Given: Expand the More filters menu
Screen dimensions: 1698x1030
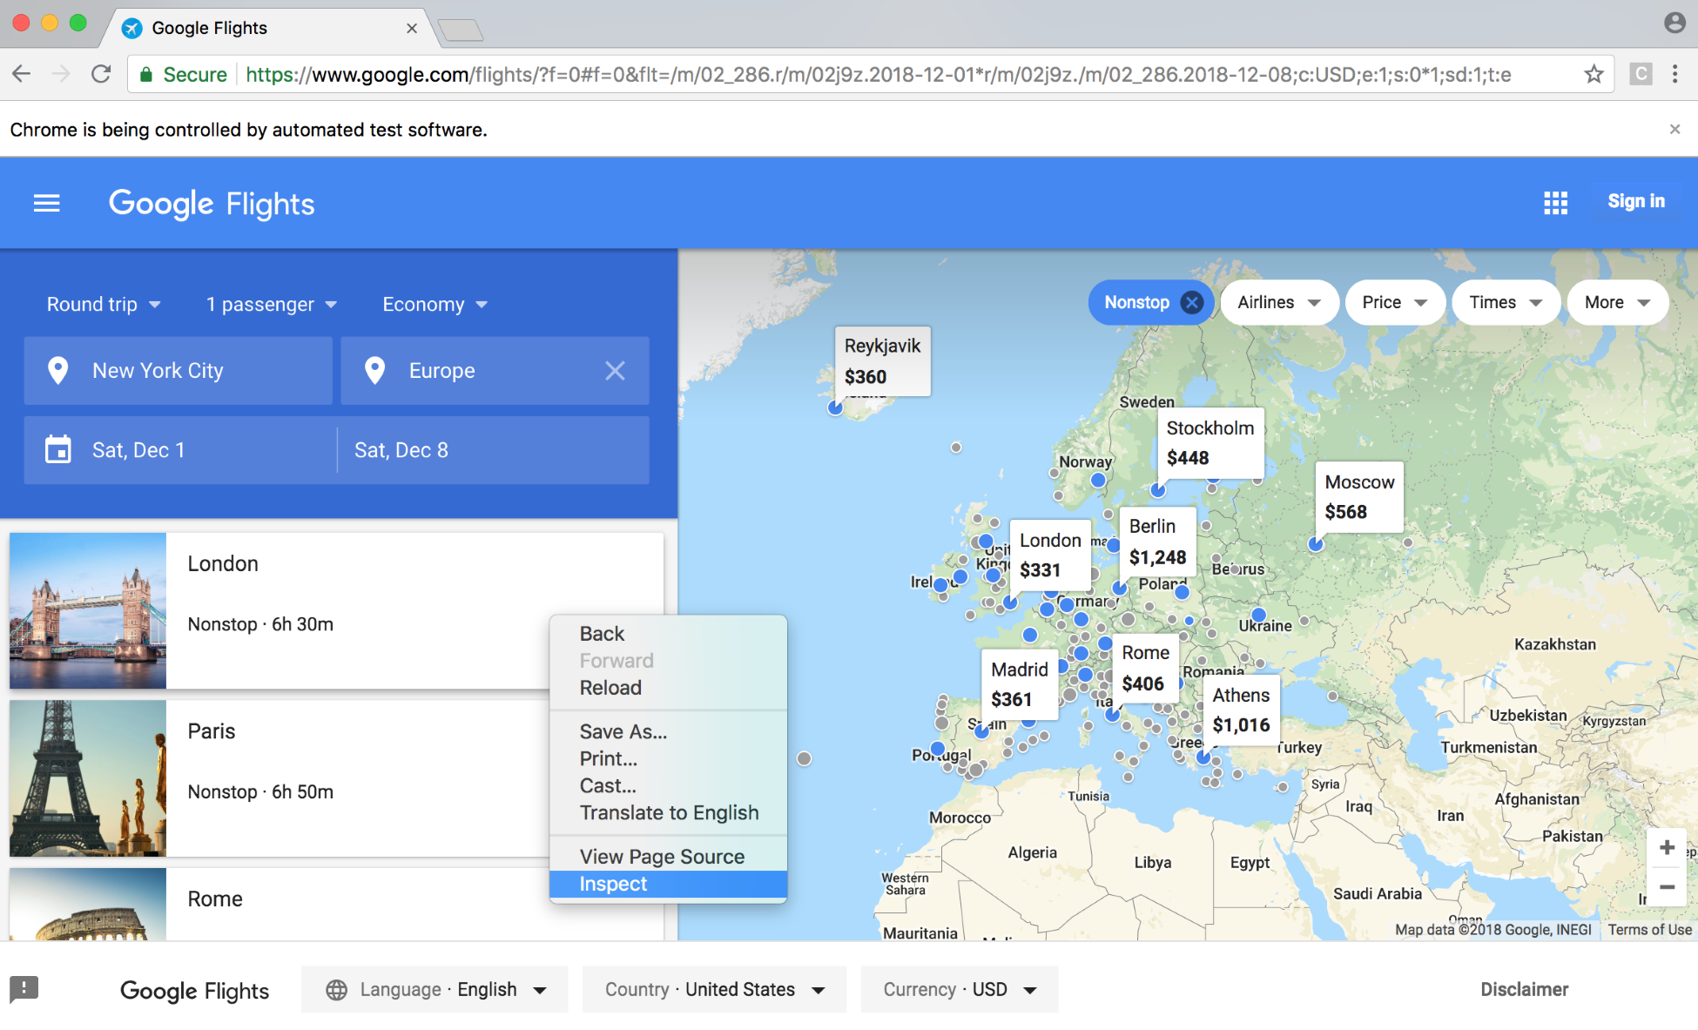Looking at the screenshot, I should [1617, 302].
